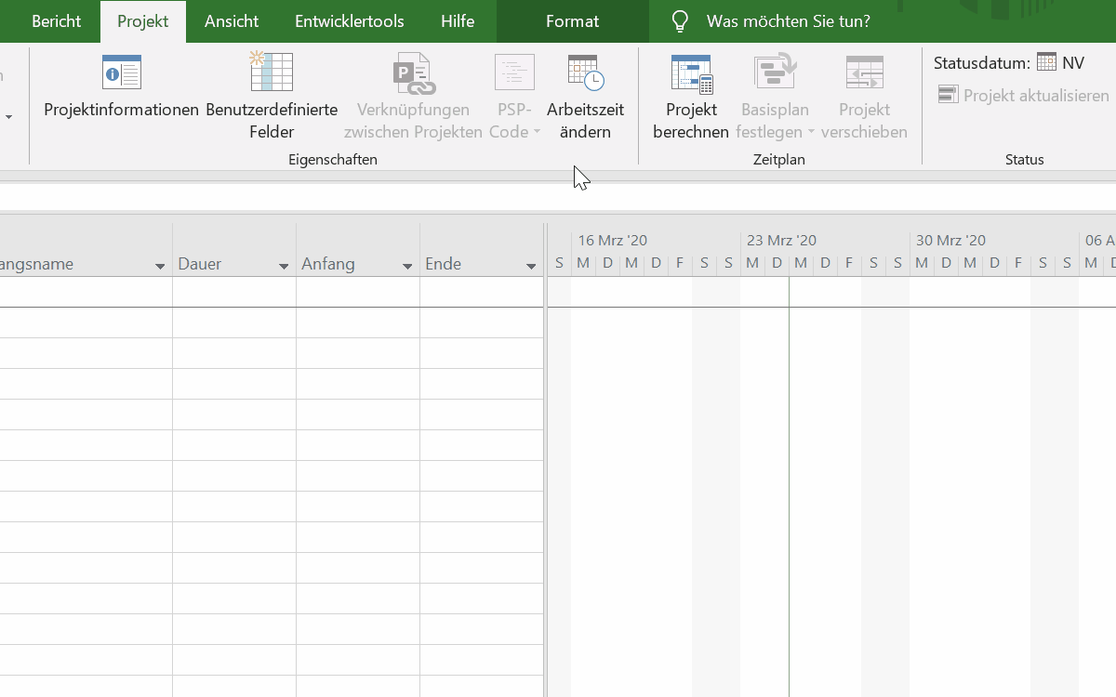Viewport: 1116px width, 697px height.
Task: Click Projekt berechnen icon
Action: click(690, 74)
